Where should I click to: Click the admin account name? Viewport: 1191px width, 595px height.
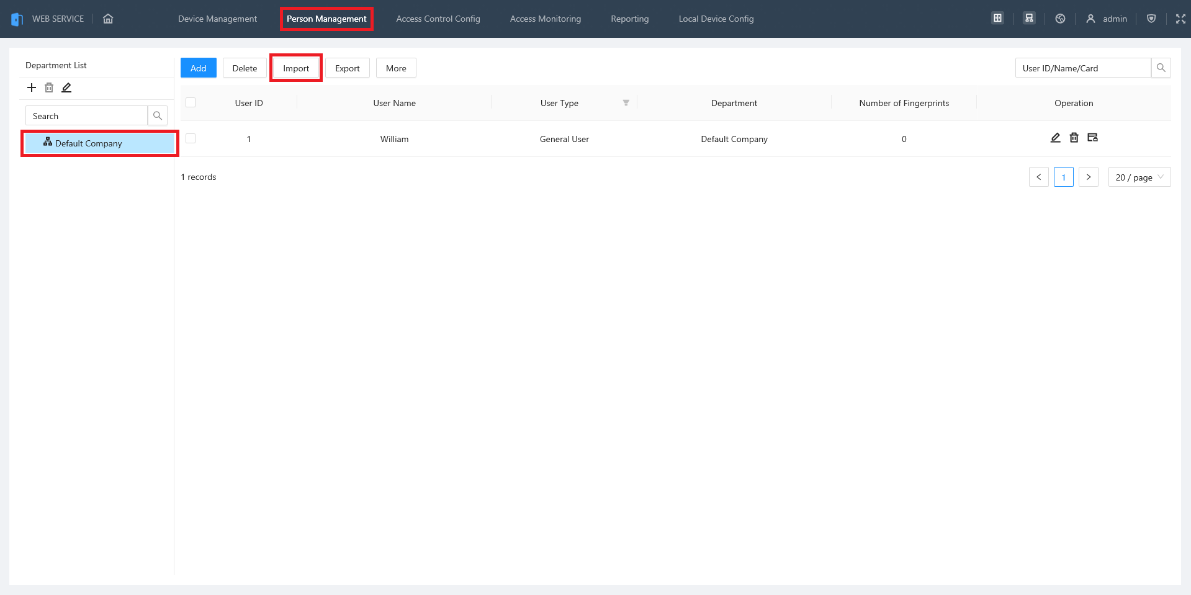click(x=1115, y=19)
